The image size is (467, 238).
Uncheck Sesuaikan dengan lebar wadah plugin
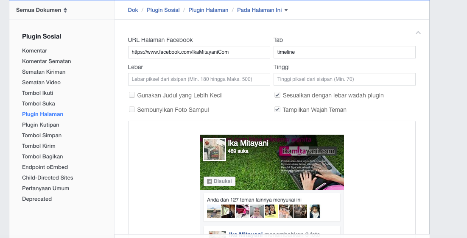pos(277,95)
